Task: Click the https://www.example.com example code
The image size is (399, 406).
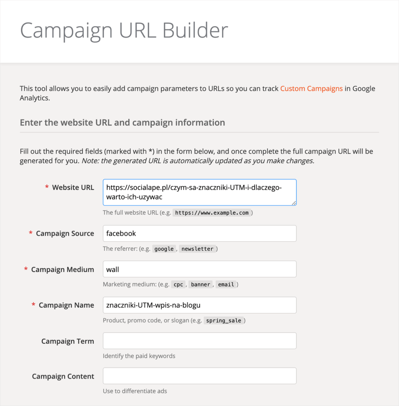Action: pyautogui.click(x=212, y=213)
